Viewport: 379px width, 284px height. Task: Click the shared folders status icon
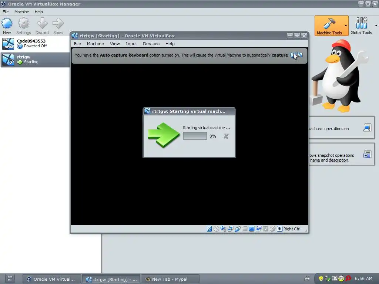coord(244,229)
